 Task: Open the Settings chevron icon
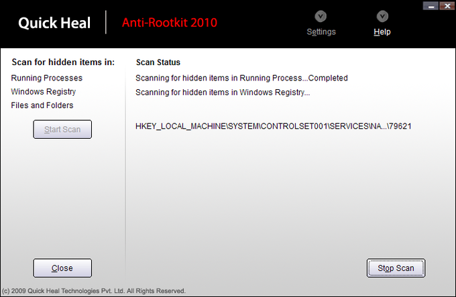point(321,17)
